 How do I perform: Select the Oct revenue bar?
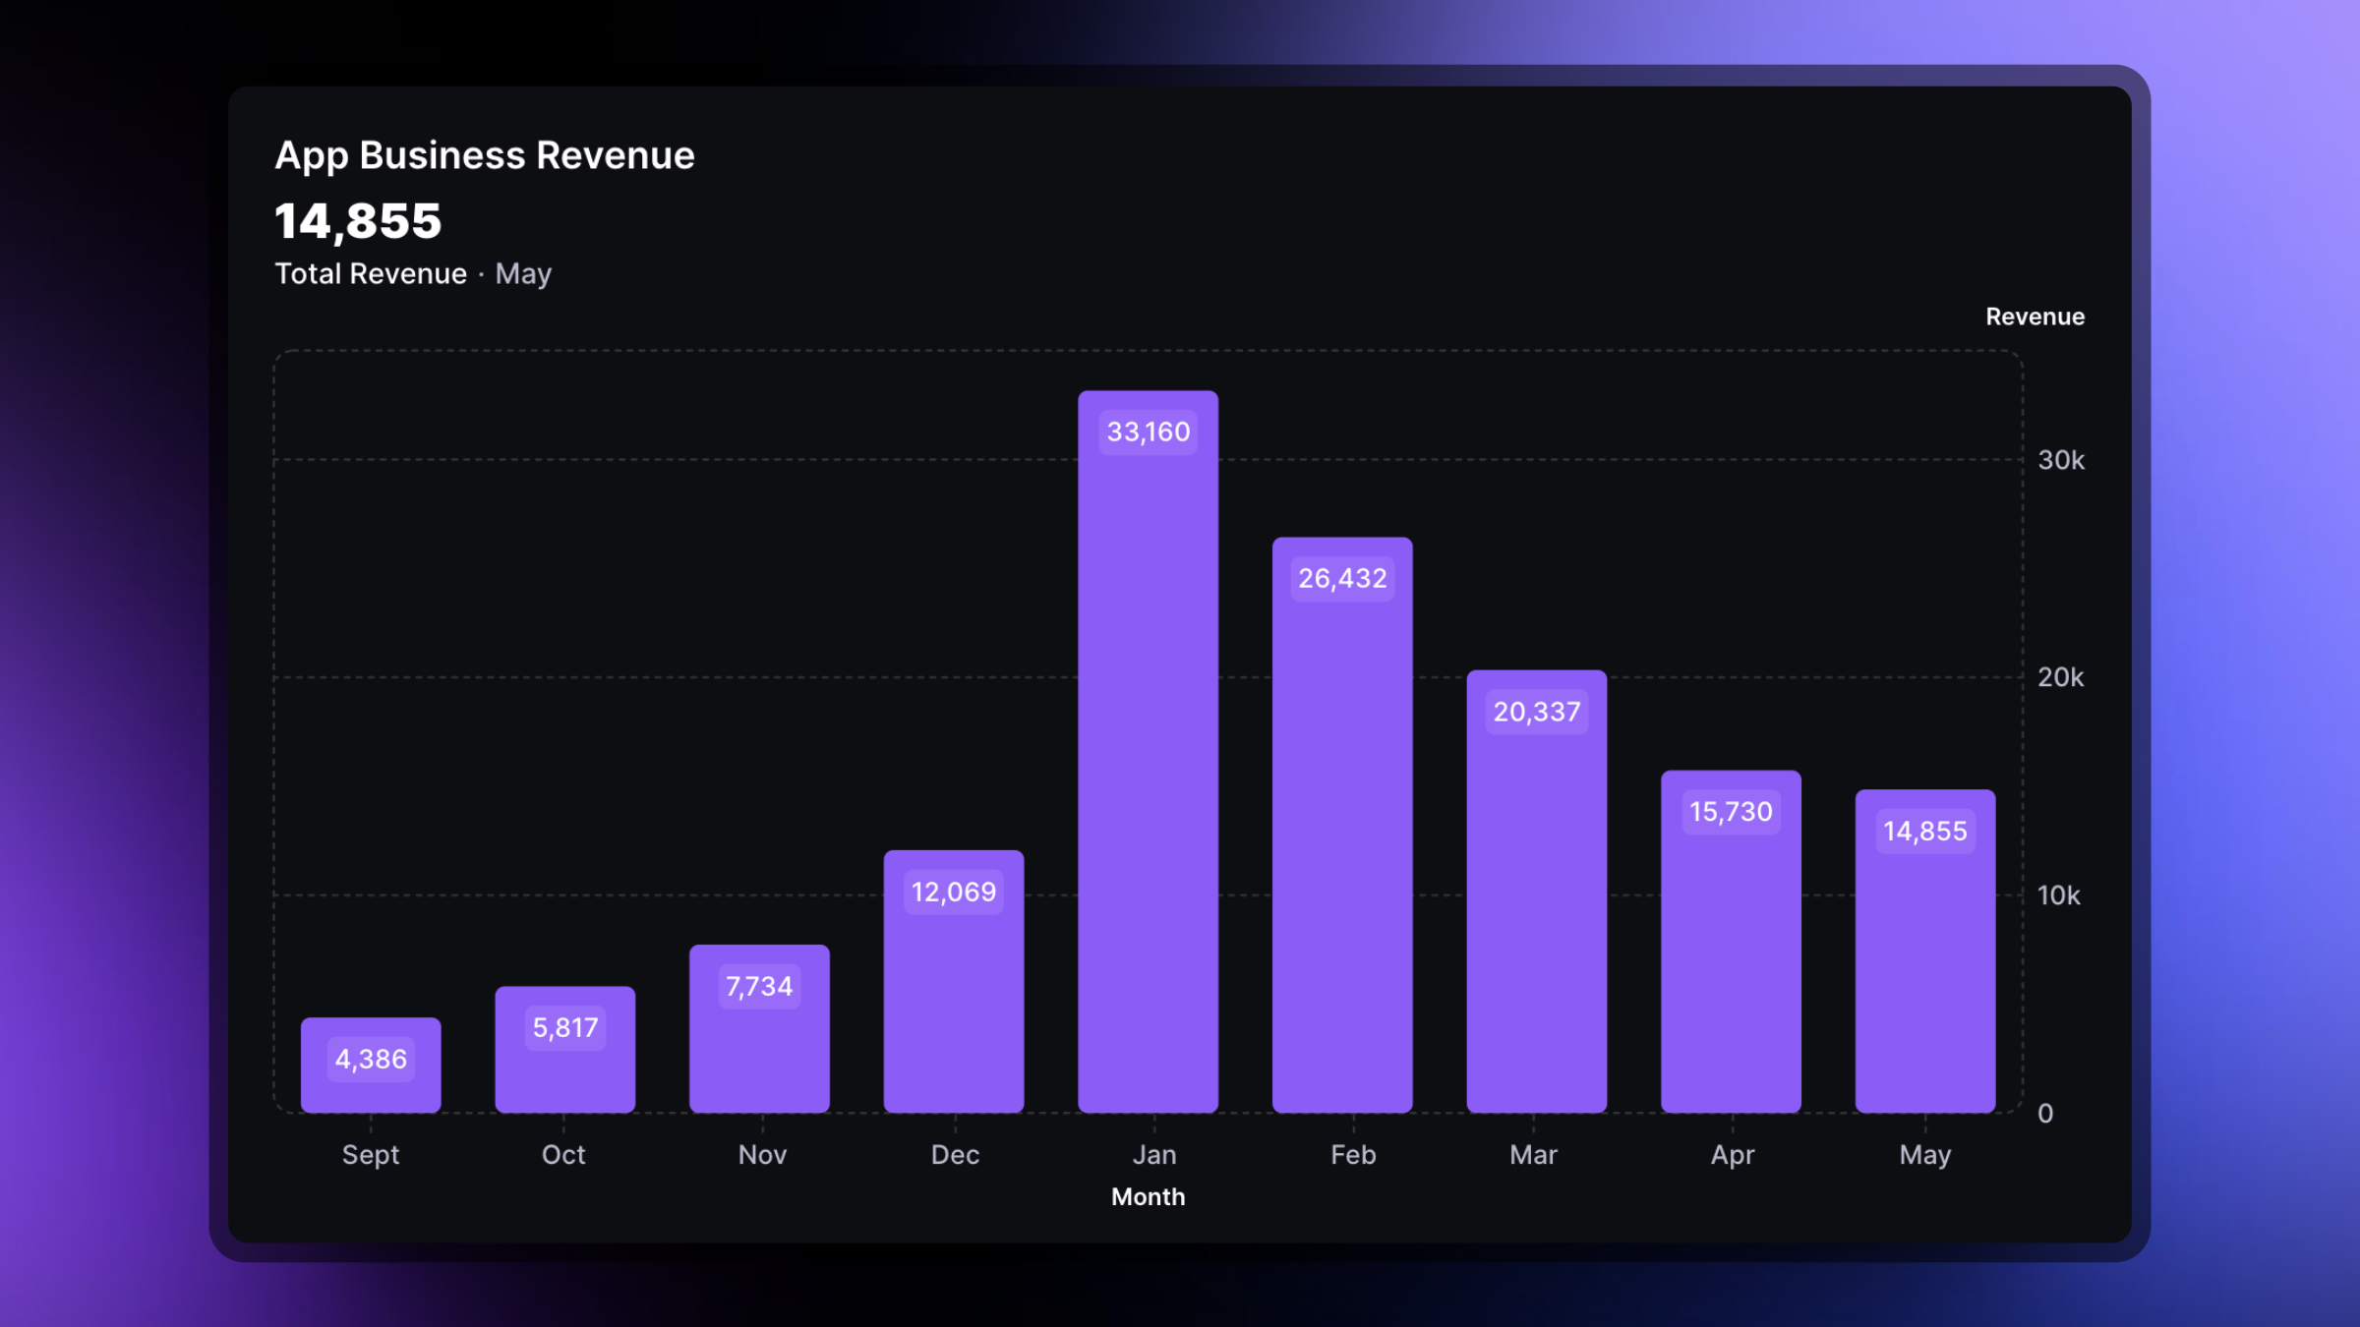565,1049
